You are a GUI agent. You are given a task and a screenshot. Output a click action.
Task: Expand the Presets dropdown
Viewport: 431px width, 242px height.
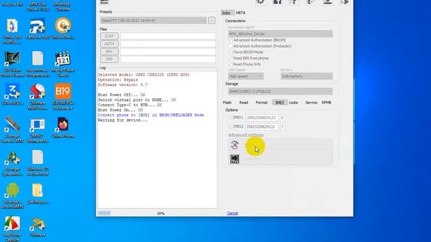click(154, 21)
